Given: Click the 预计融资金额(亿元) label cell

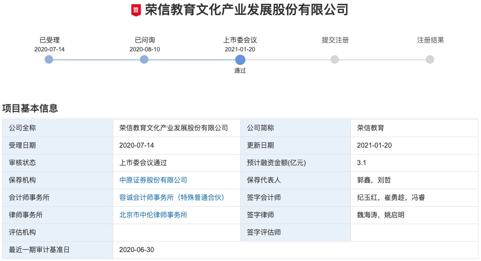Looking at the screenshot, I should tap(296, 163).
